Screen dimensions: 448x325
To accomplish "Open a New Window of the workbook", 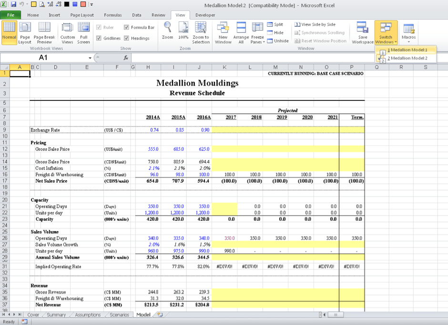I will pos(223,32).
